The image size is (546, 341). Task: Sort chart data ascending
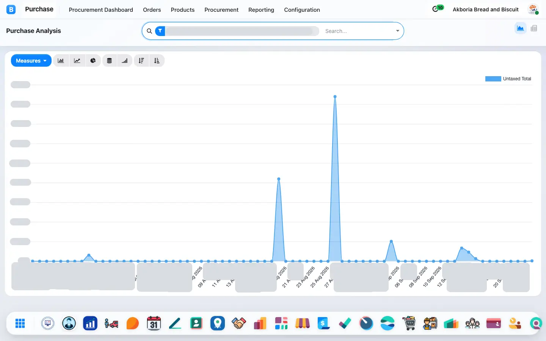coord(157,61)
